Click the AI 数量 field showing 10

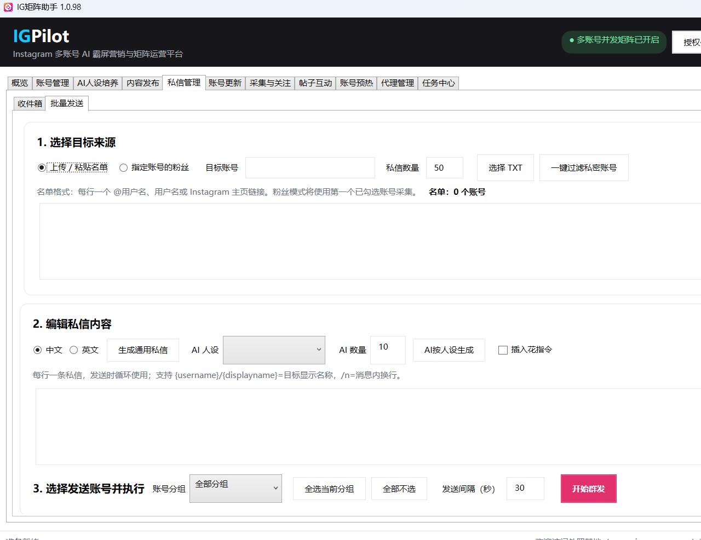coord(388,350)
